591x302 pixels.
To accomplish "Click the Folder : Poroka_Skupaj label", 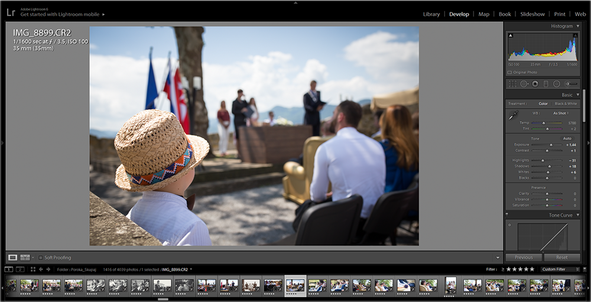I will point(76,269).
